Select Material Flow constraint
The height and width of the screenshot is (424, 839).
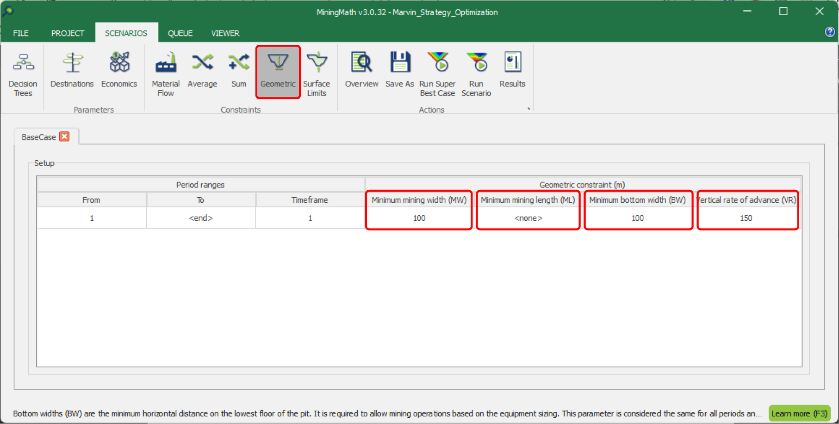click(165, 74)
